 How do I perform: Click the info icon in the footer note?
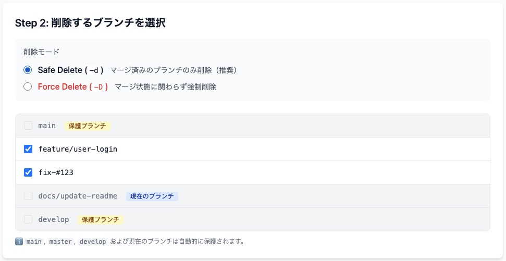[19, 242]
